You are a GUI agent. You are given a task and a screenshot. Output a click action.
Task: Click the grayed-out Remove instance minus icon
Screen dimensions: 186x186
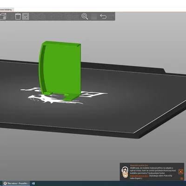coord(59,16)
